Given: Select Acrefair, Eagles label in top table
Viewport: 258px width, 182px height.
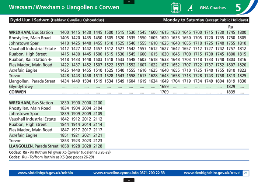Looking at the screenshot, I should click(x=23, y=70).
